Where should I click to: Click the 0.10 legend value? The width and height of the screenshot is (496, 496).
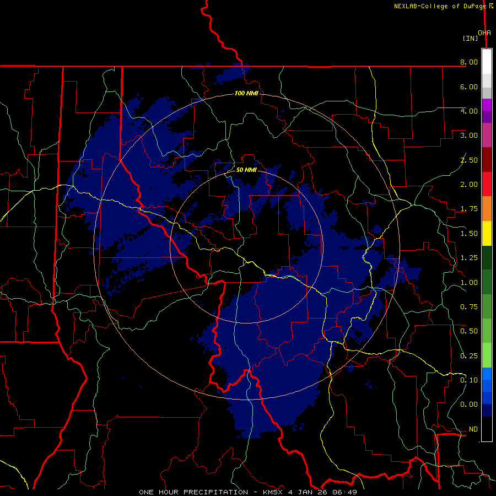(469, 380)
